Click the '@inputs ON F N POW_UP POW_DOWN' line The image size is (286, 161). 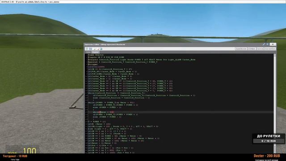(x=106, y=57)
